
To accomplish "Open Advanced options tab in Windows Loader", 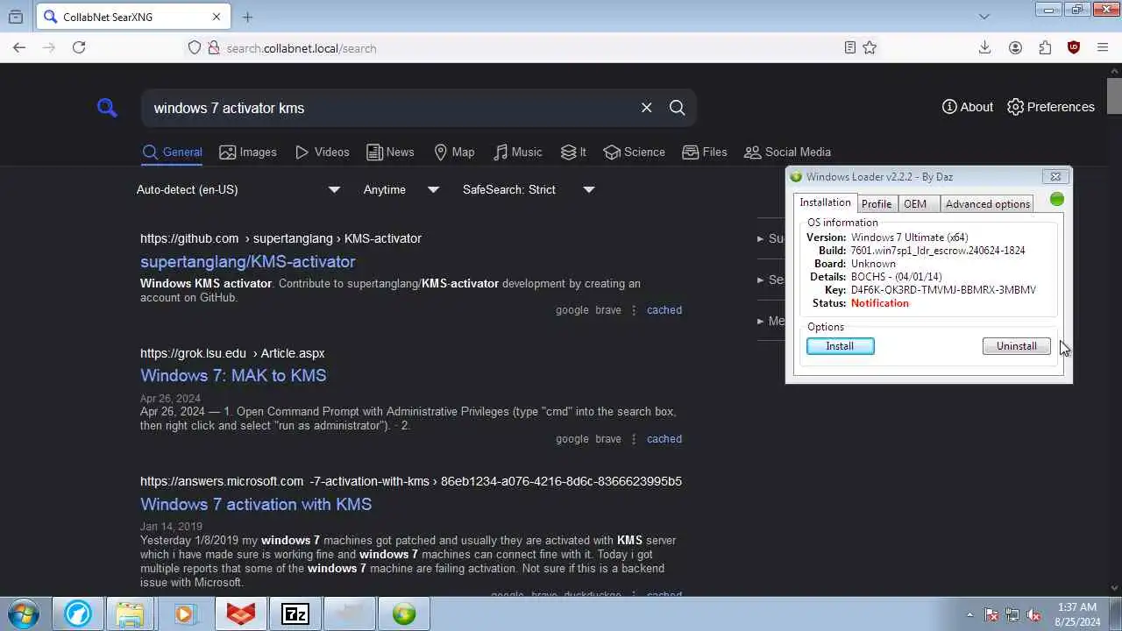I will click(x=987, y=204).
